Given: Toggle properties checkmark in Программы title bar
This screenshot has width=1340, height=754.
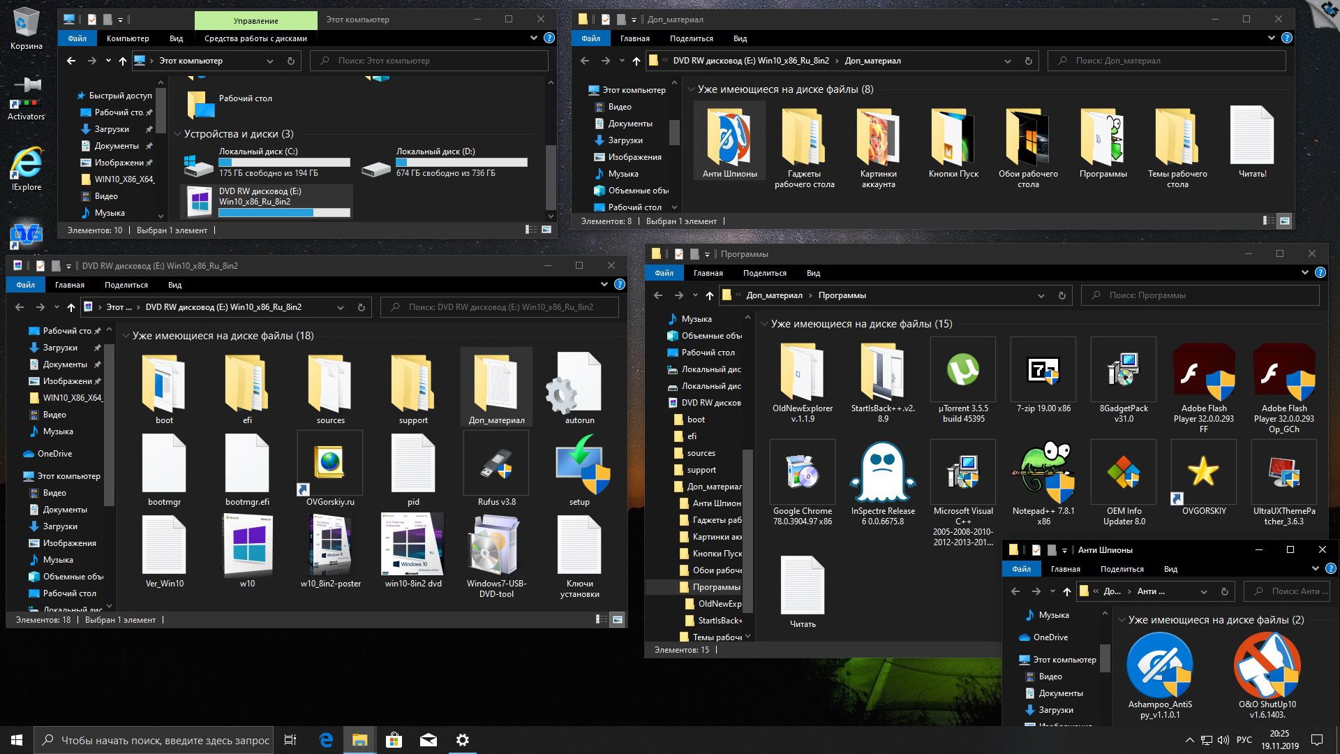Looking at the screenshot, I should (x=678, y=254).
